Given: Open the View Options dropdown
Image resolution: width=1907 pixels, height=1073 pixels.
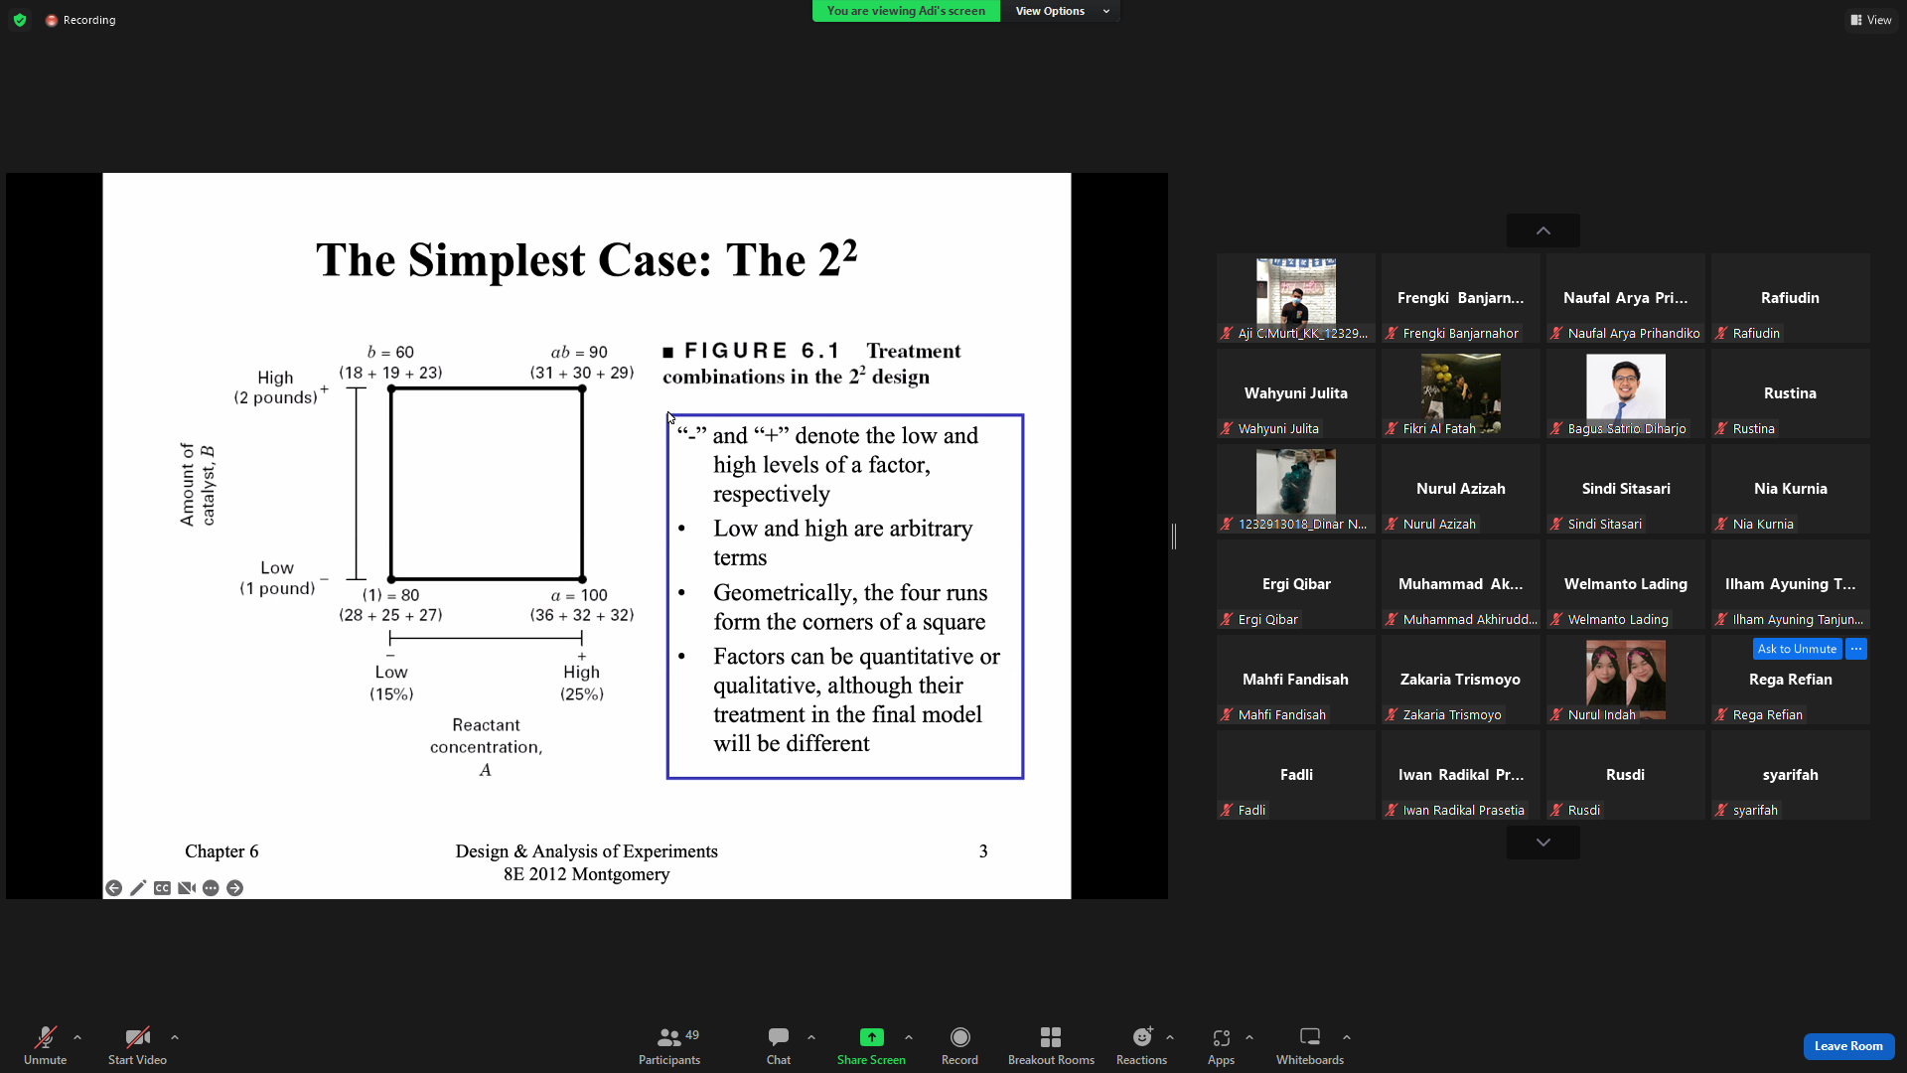Looking at the screenshot, I should pos(1061,11).
